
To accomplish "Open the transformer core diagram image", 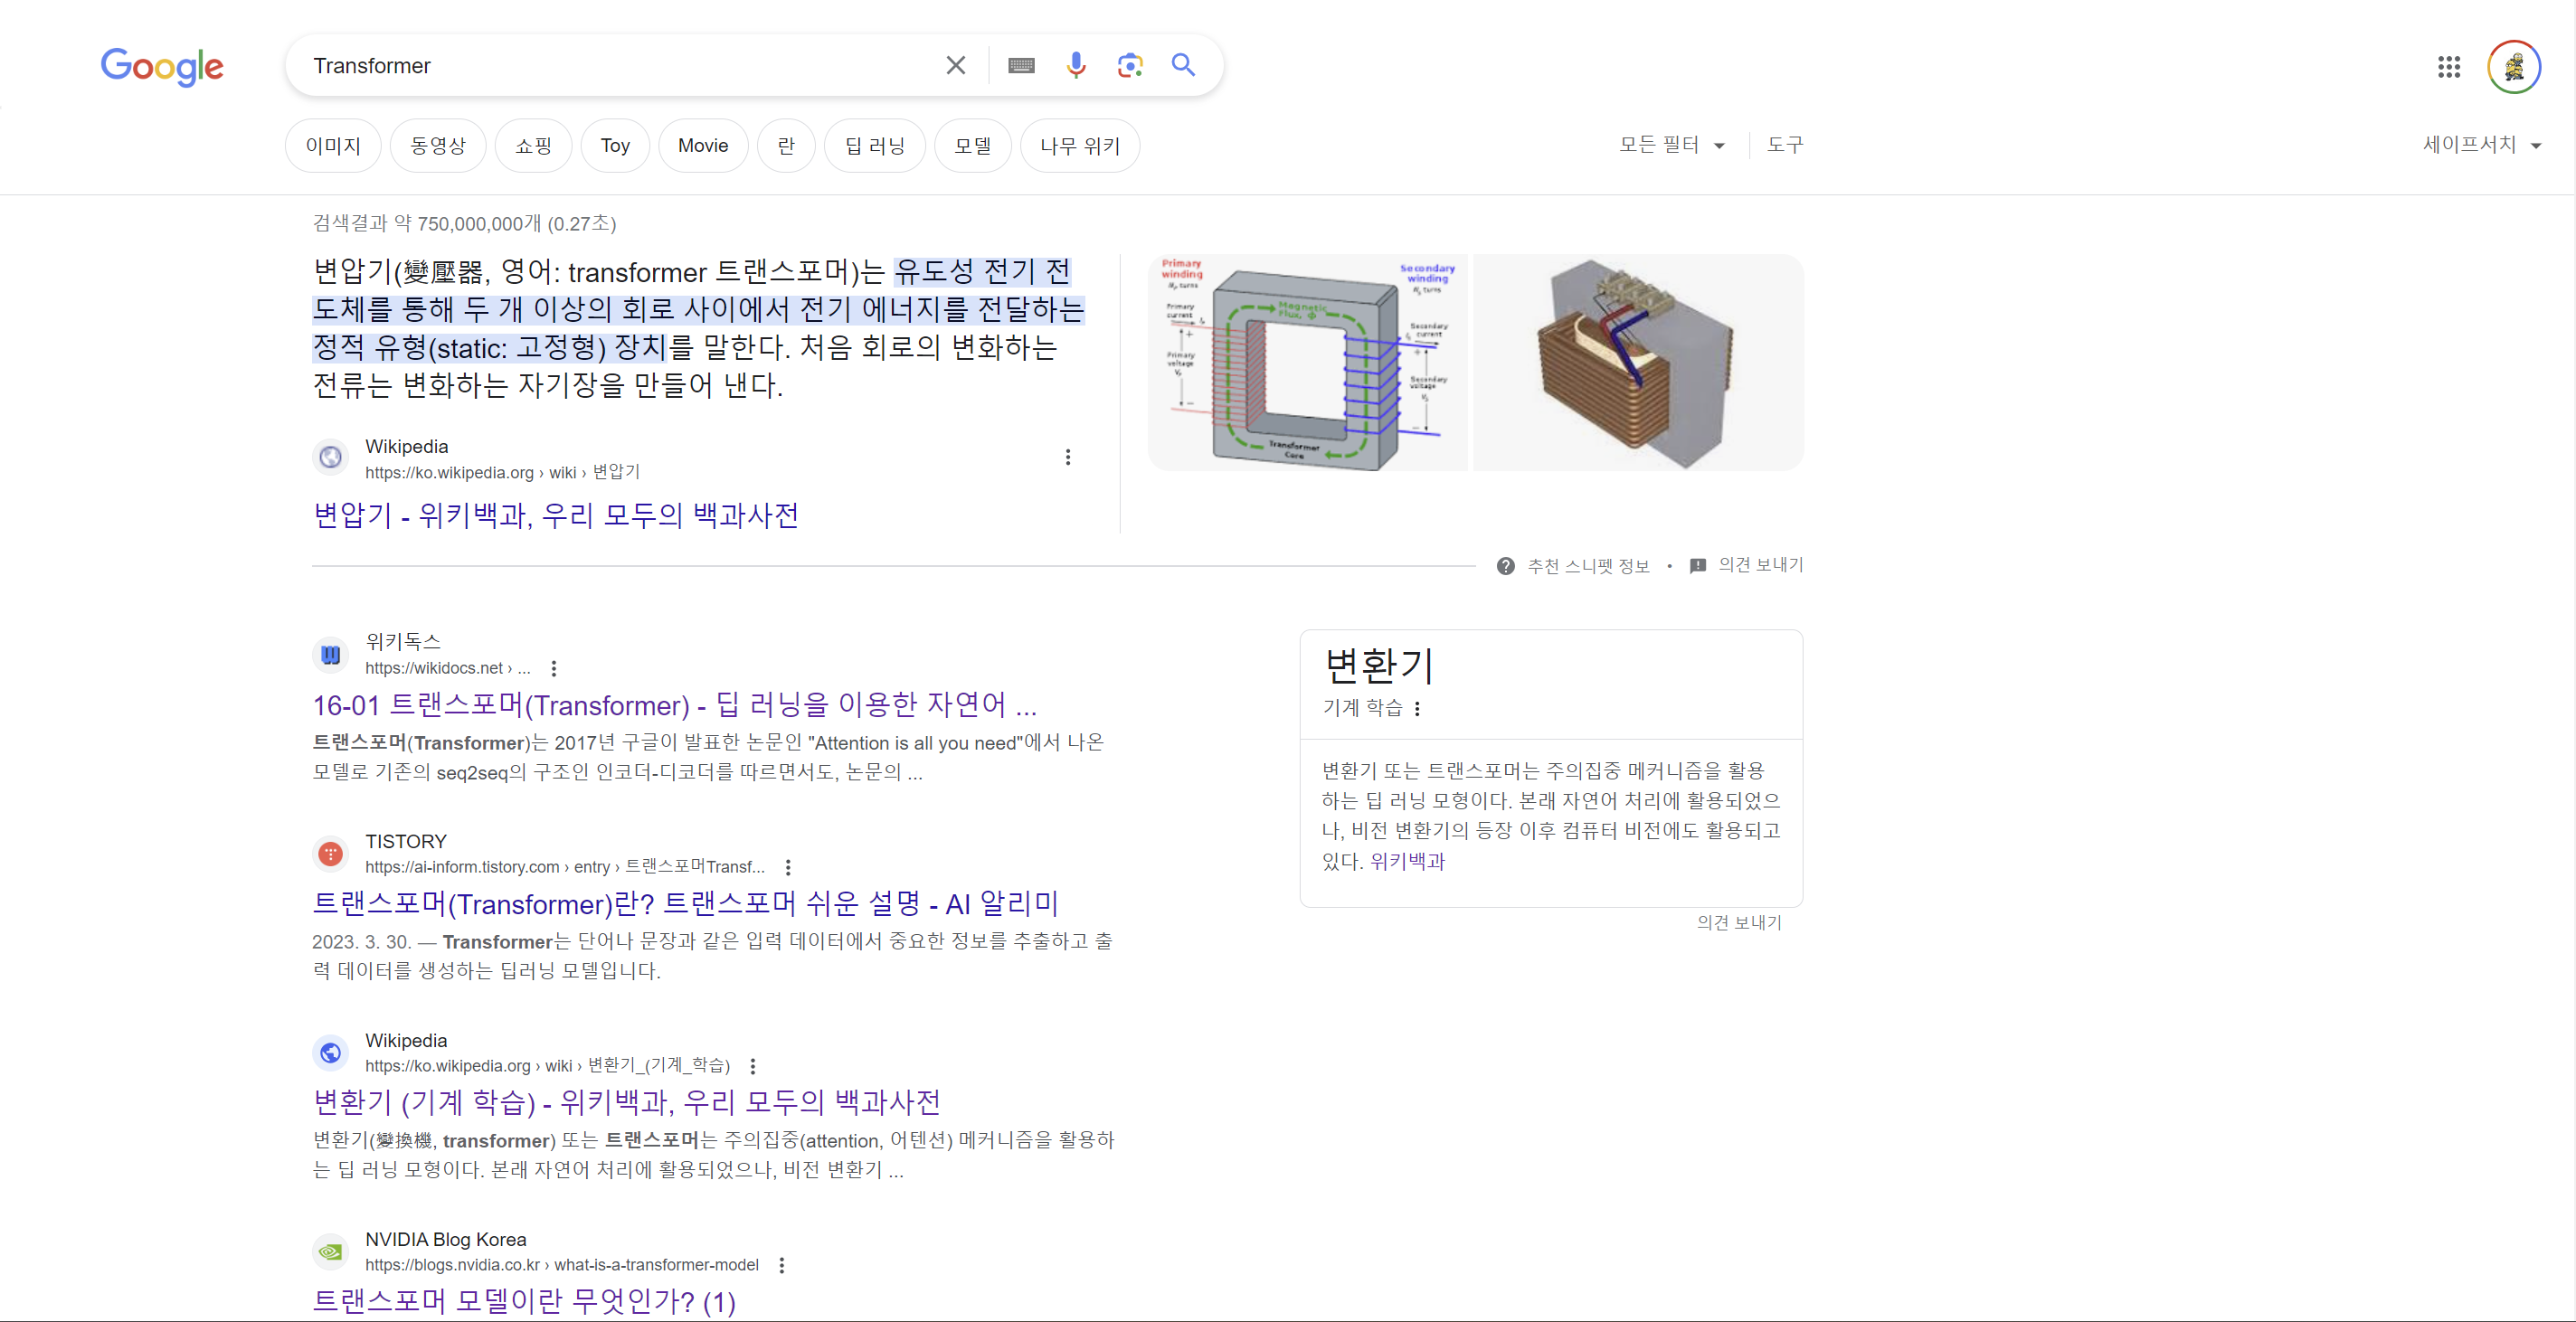I will pyautogui.click(x=1307, y=362).
